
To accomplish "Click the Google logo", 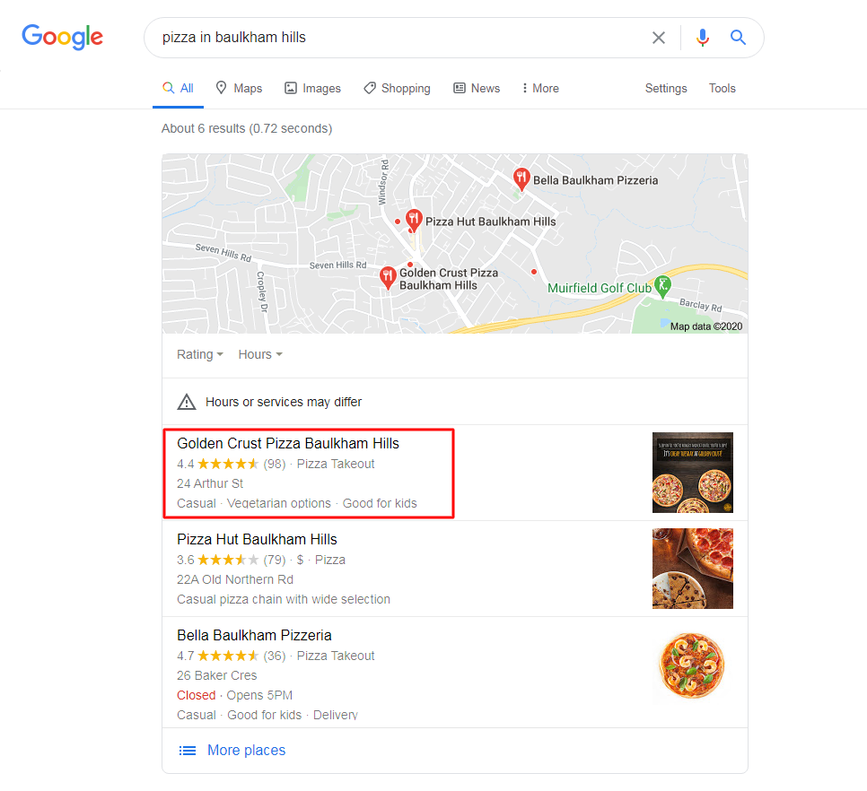I will point(63,37).
